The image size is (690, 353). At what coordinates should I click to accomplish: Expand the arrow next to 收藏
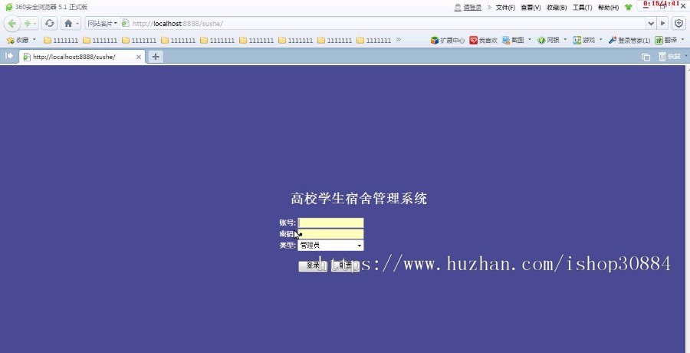tap(34, 40)
